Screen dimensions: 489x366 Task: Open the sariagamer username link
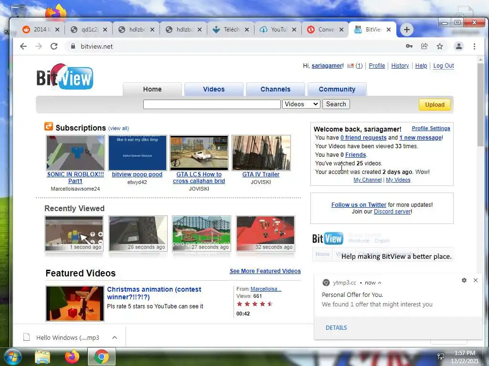[x=327, y=66]
